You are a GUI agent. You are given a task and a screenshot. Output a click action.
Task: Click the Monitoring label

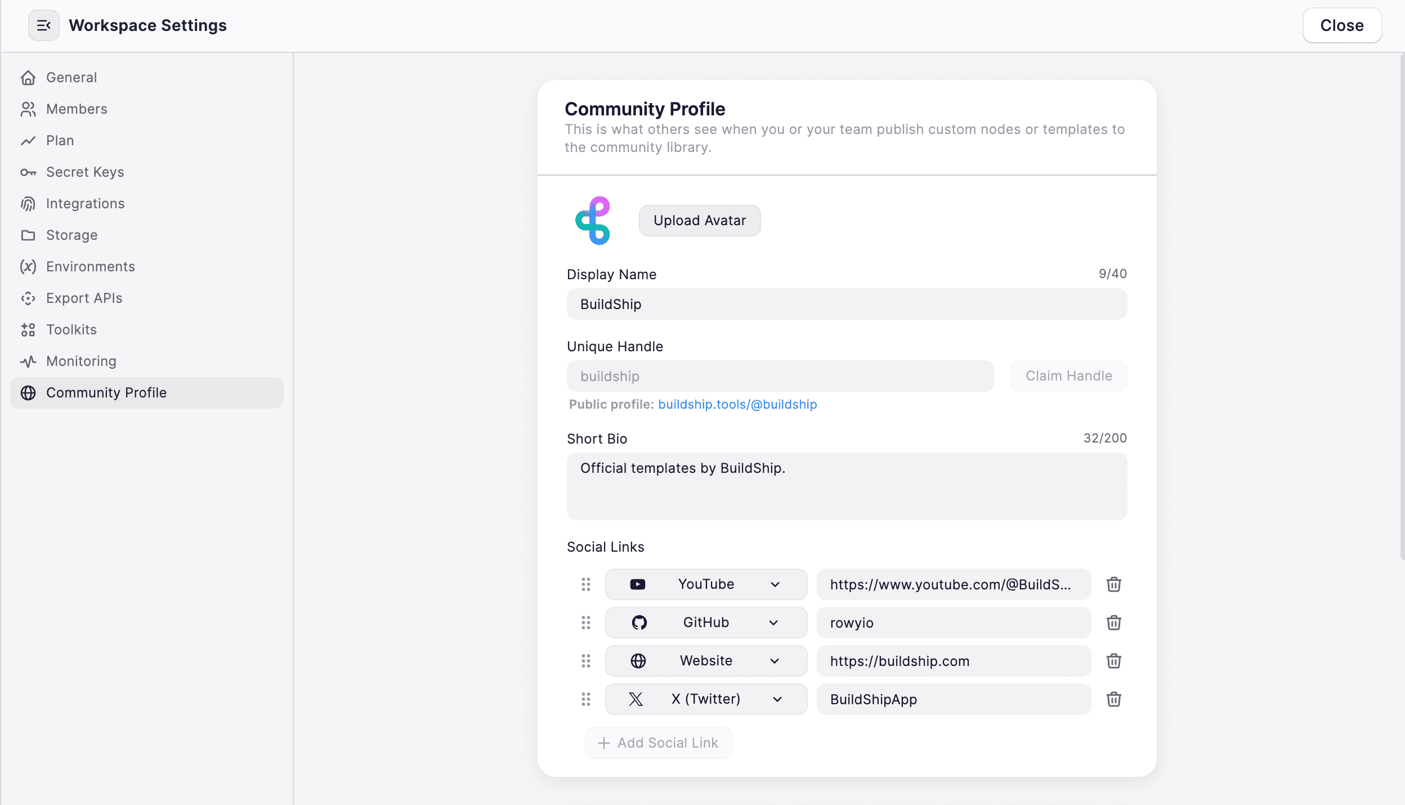pos(82,361)
